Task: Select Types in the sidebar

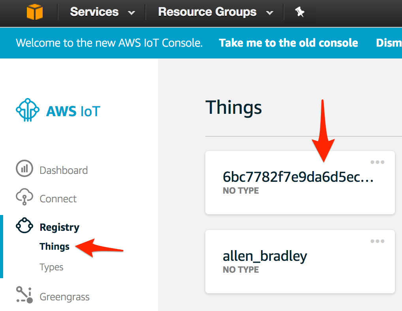Action: point(51,267)
